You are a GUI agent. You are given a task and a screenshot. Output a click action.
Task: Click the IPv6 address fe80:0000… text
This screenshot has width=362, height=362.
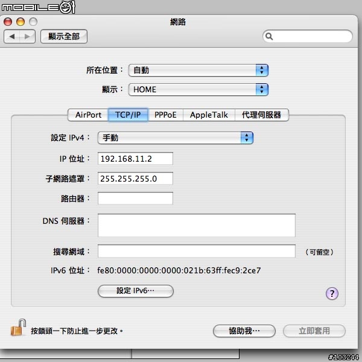[x=179, y=270]
